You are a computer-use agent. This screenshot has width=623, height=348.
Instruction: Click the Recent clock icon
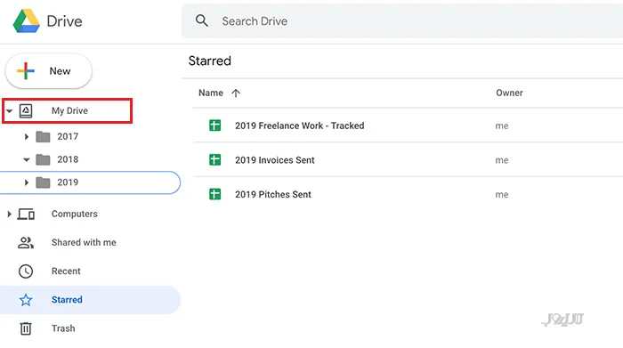tap(26, 271)
